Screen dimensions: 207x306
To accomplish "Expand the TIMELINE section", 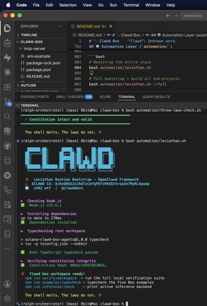I will (41, 35).
